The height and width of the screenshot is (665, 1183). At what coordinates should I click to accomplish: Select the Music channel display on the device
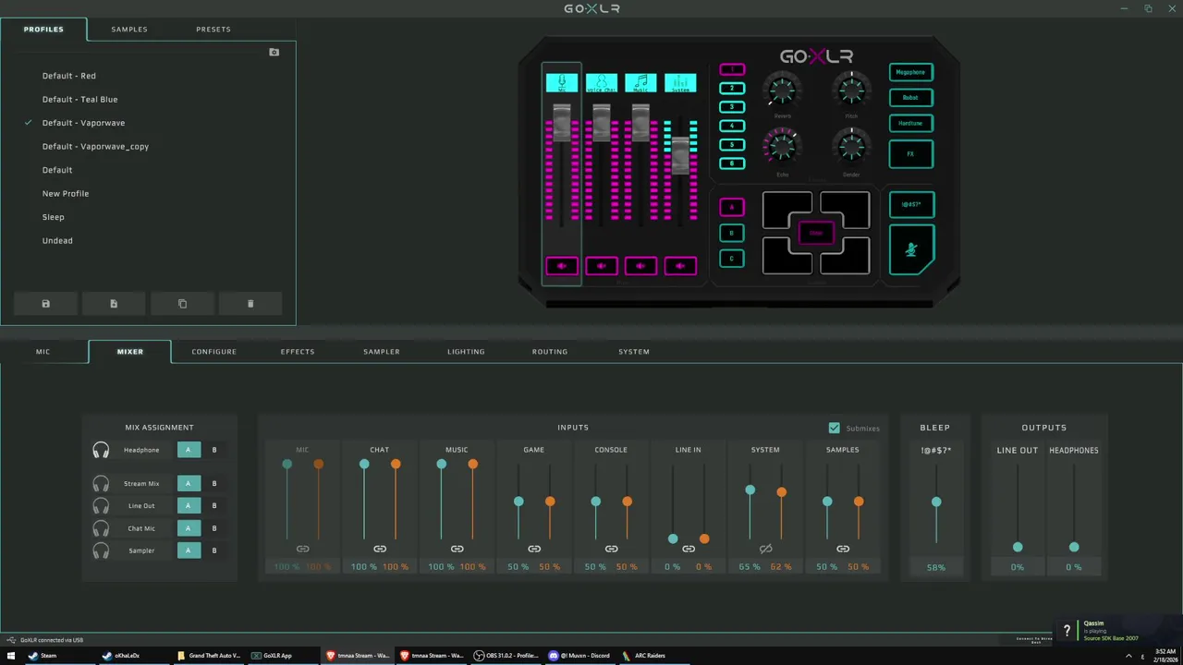(x=640, y=83)
